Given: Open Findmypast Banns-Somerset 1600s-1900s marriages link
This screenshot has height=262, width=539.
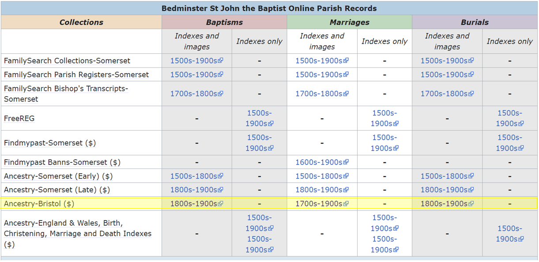Looking at the screenshot, I should point(322,162).
